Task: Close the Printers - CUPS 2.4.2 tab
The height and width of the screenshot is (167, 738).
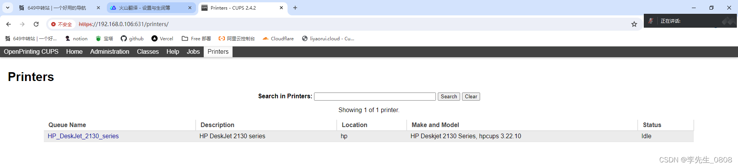Action: 281,8
